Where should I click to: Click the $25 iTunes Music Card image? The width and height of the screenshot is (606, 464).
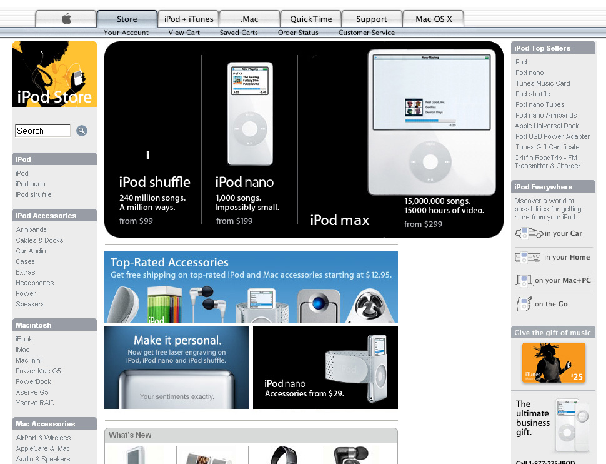554,363
